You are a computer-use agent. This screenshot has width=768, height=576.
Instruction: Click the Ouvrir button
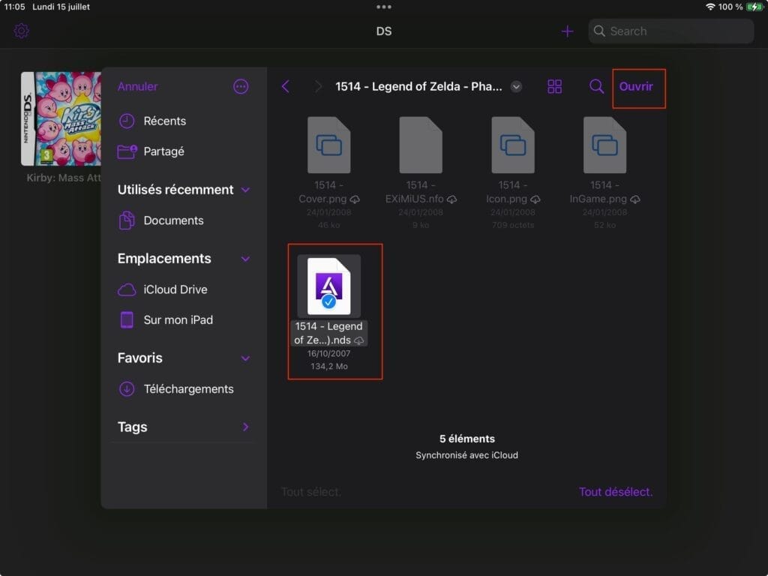point(638,86)
